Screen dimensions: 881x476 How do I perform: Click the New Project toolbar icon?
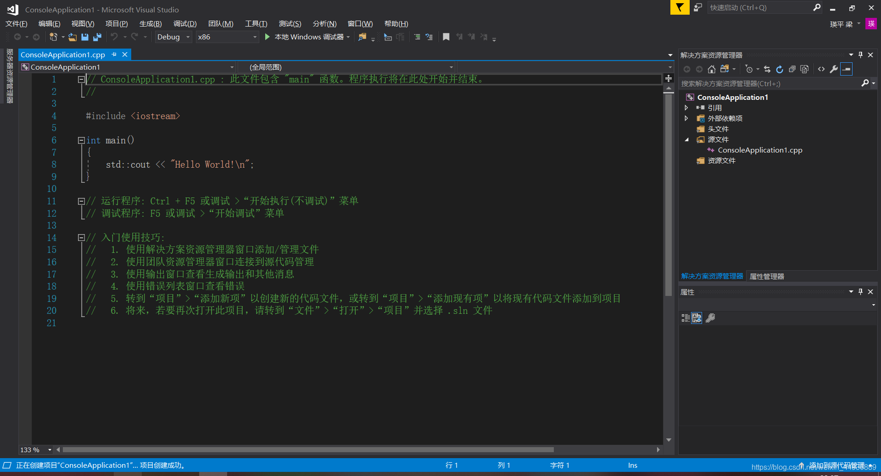tap(53, 37)
